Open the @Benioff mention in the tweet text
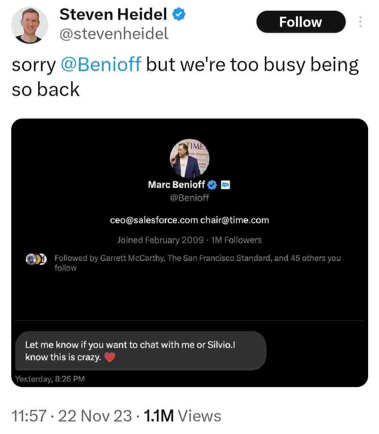This screenshot has height=434, width=379. 101,65
